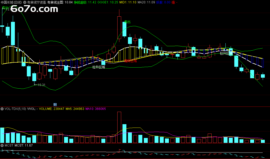Viewport: 270px width, 159px height.
Task: Click the stock name 中国长城(日线)
Action: coord(11,2)
